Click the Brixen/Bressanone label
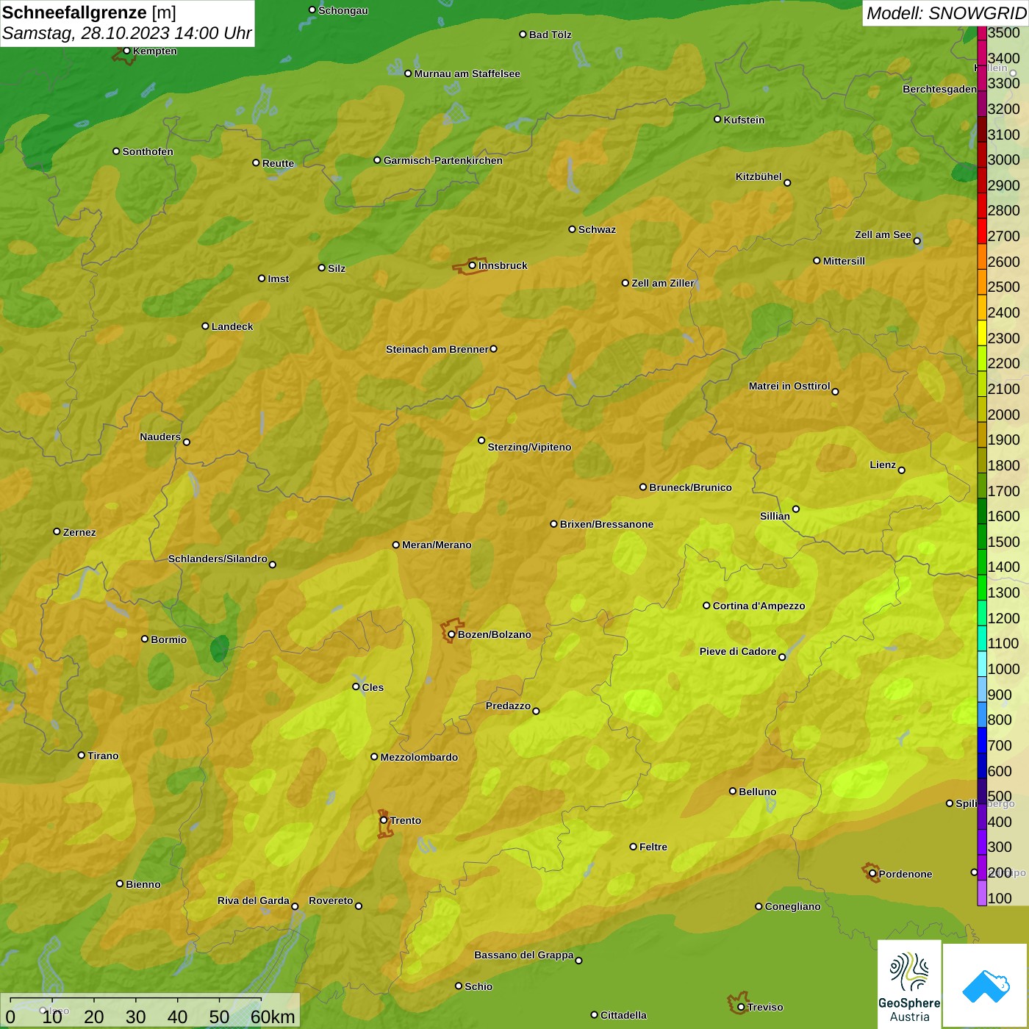Viewport: 1029px width, 1029px height. pyautogui.click(x=606, y=524)
